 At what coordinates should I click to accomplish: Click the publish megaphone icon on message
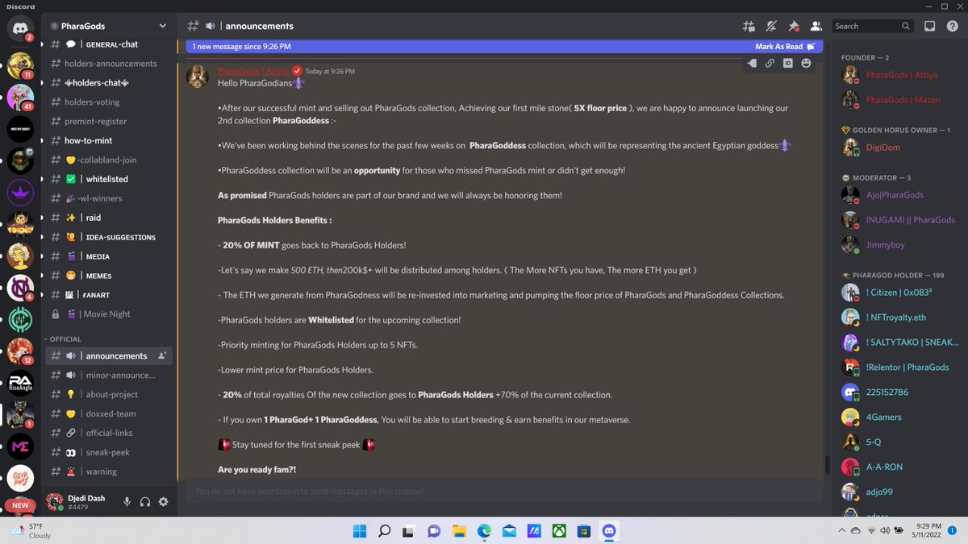click(x=752, y=63)
